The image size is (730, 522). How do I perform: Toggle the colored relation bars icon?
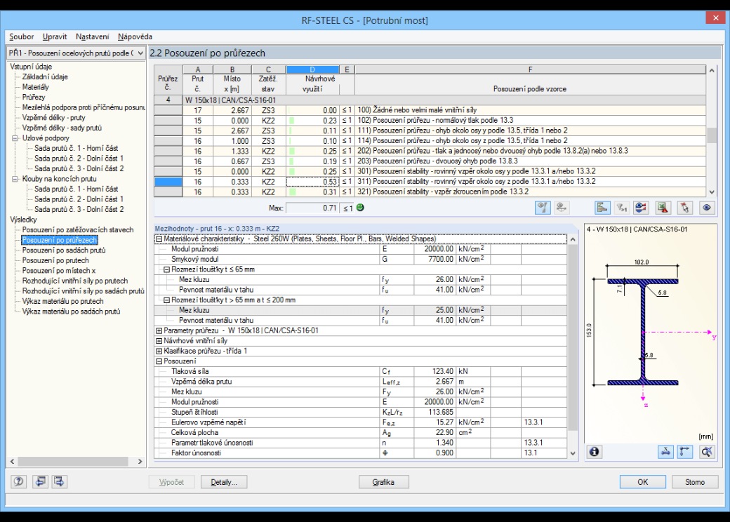click(602, 208)
